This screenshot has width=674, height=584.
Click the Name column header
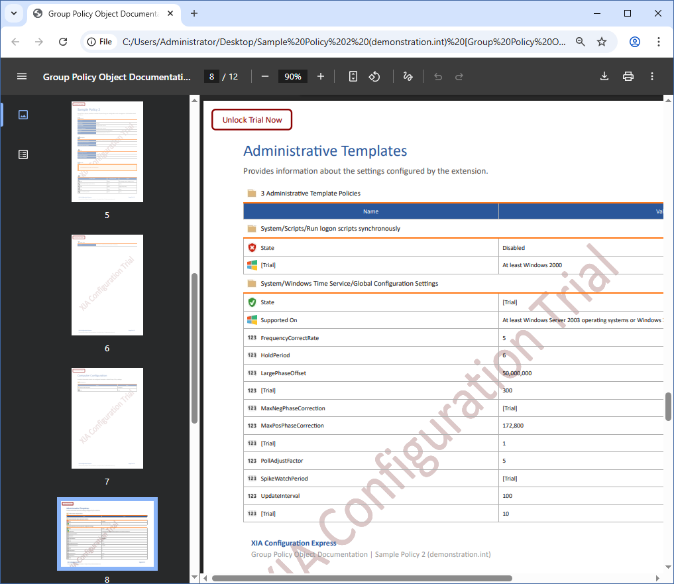pos(370,211)
